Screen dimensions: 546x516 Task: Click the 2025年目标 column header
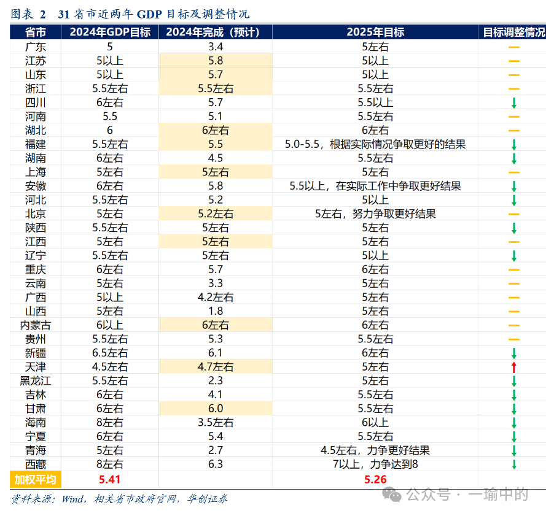(x=375, y=33)
